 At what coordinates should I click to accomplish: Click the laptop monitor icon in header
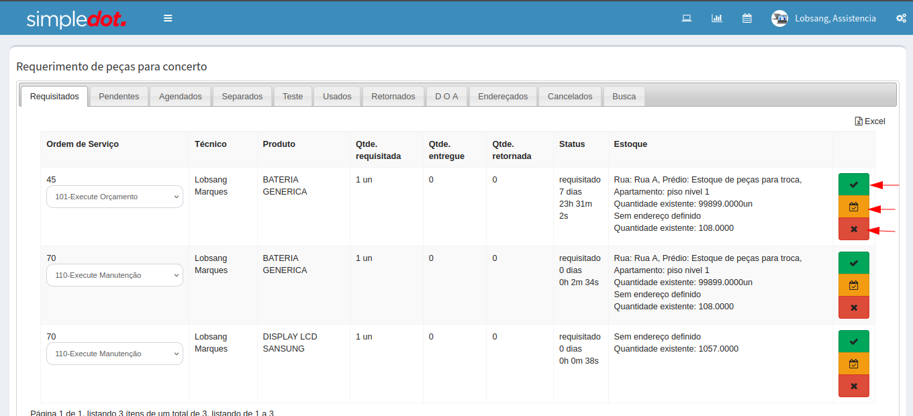[687, 18]
